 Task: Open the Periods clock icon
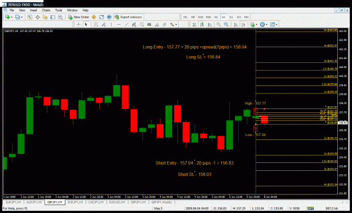tap(262, 24)
